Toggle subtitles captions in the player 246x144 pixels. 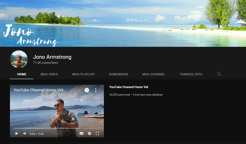pyautogui.click(x=81, y=133)
